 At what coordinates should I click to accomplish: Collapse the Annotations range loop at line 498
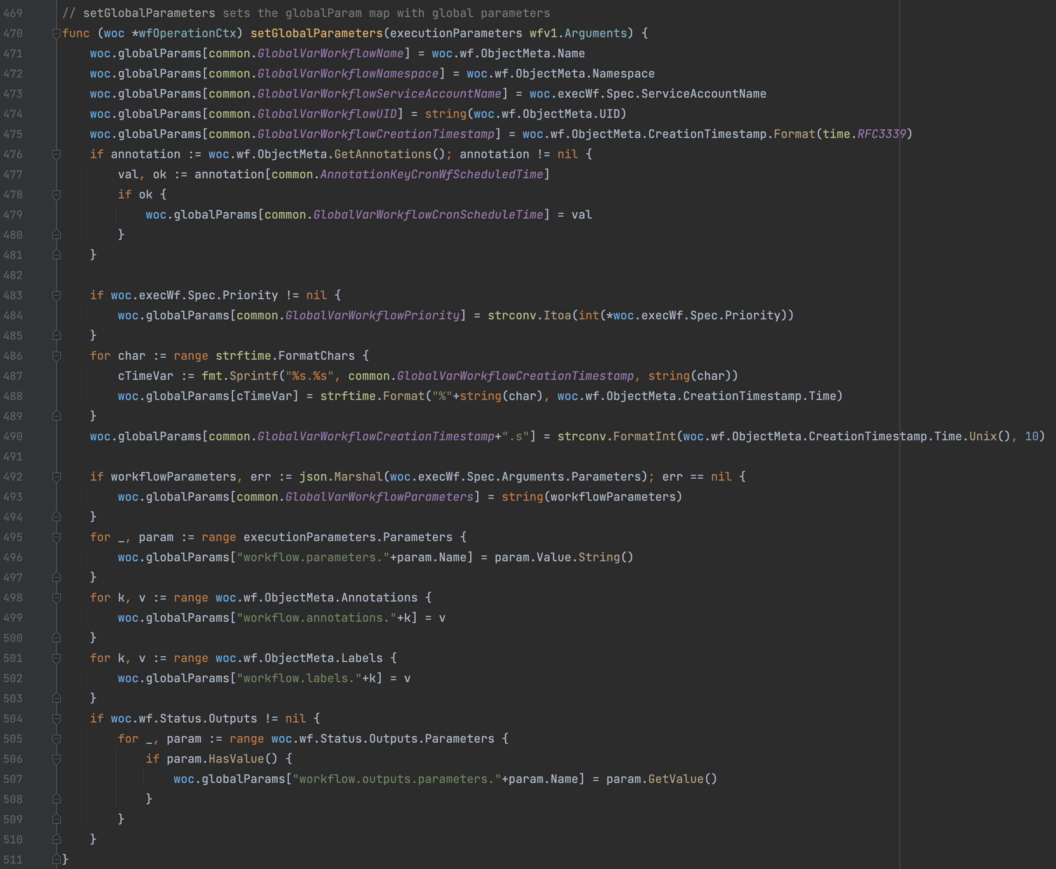tap(57, 598)
